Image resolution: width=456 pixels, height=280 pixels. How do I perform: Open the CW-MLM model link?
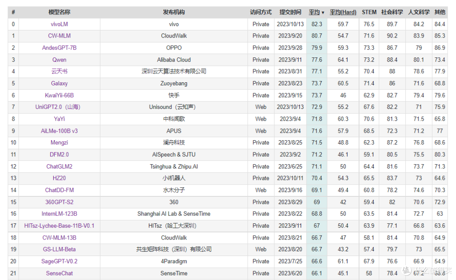(x=60, y=36)
